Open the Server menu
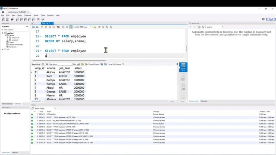 [36, 15]
